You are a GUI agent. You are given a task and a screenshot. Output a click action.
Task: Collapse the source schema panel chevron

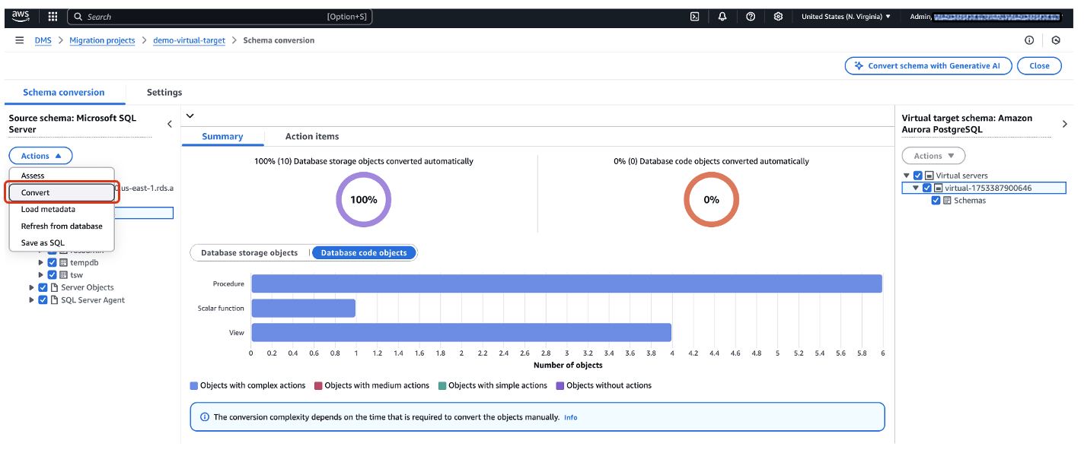[170, 124]
